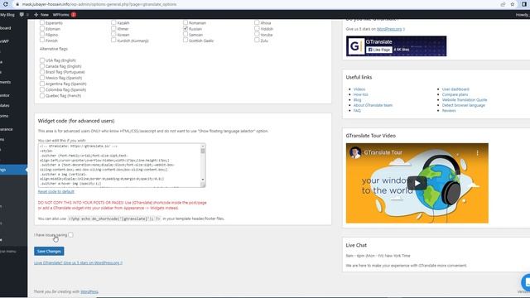
Task: Enable the Kurdish (Kurmanji) checkbox
Action: [113, 40]
